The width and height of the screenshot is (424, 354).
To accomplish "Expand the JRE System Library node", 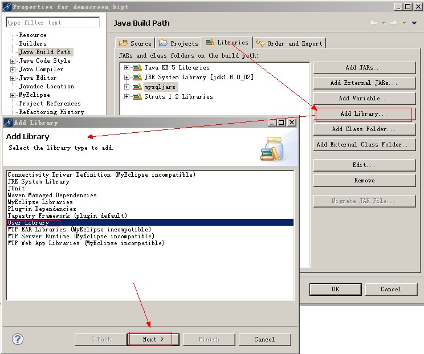I will [127, 77].
